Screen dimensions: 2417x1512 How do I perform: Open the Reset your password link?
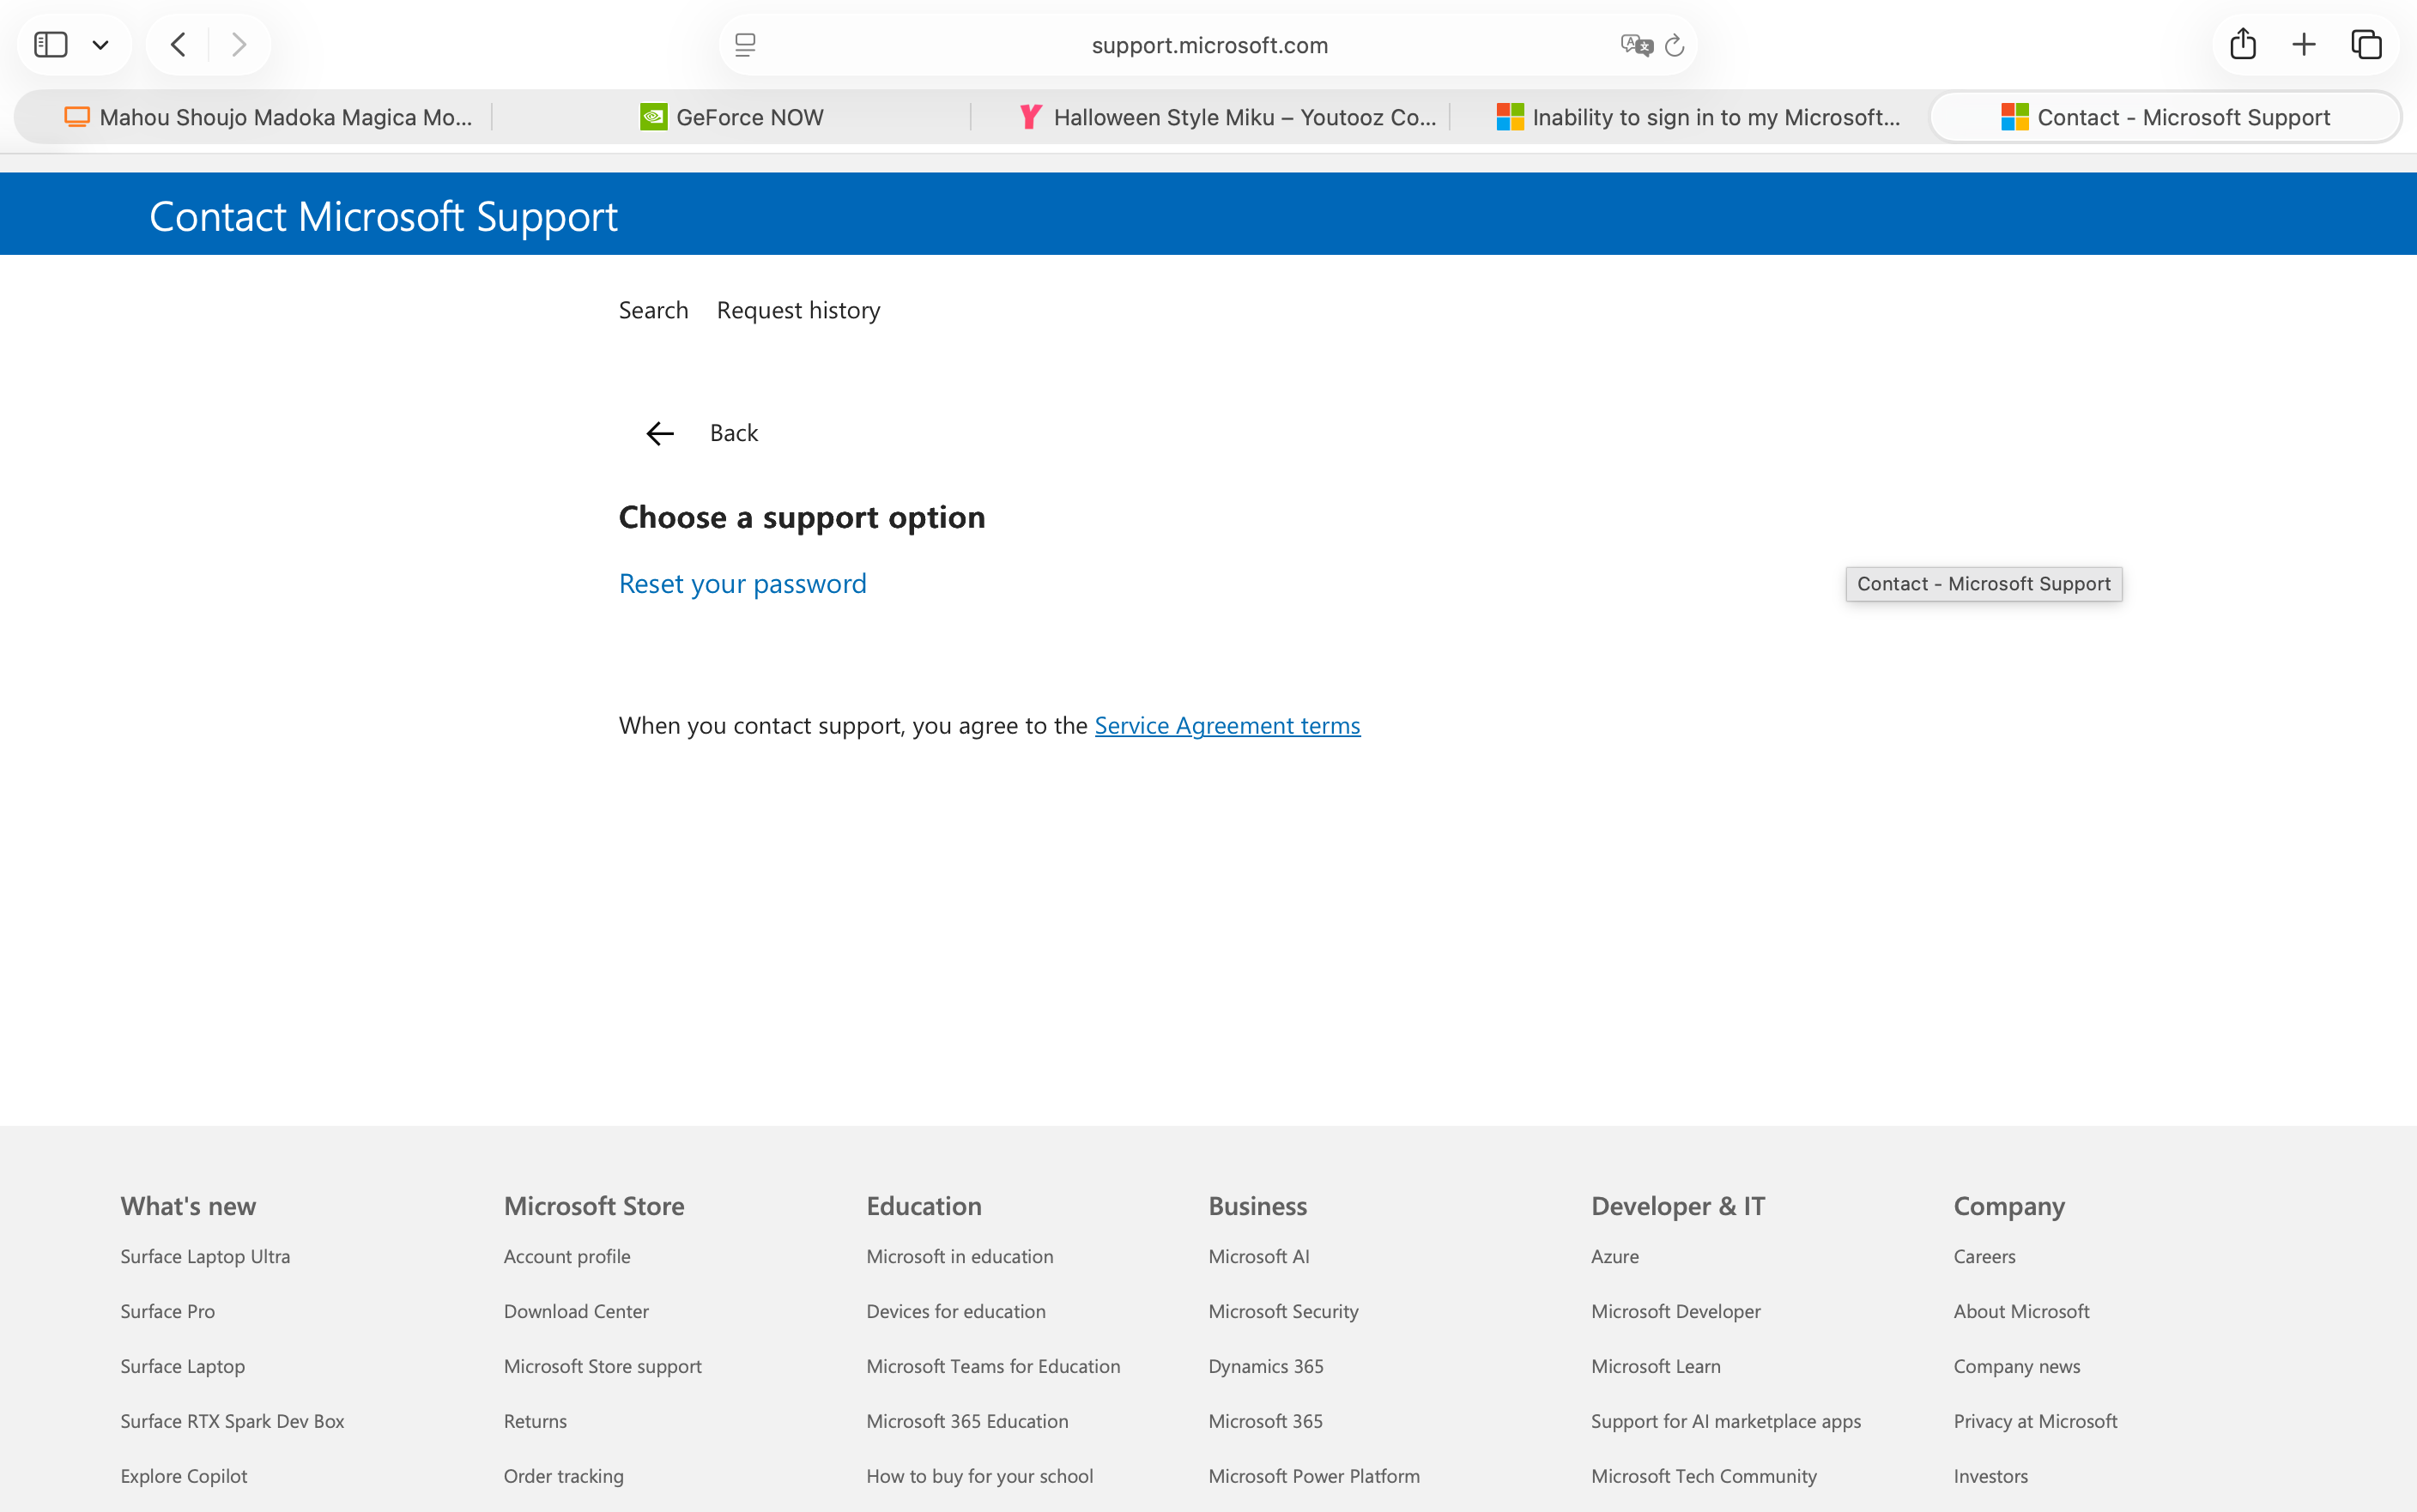742,584
